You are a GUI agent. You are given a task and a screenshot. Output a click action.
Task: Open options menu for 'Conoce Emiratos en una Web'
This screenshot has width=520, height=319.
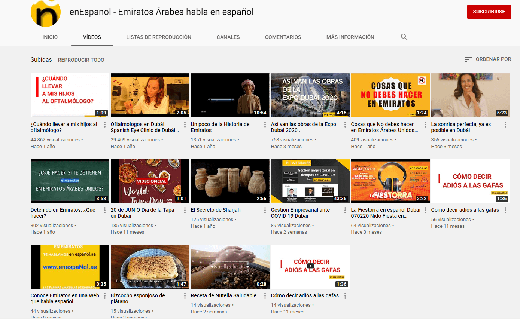[105, 296]
